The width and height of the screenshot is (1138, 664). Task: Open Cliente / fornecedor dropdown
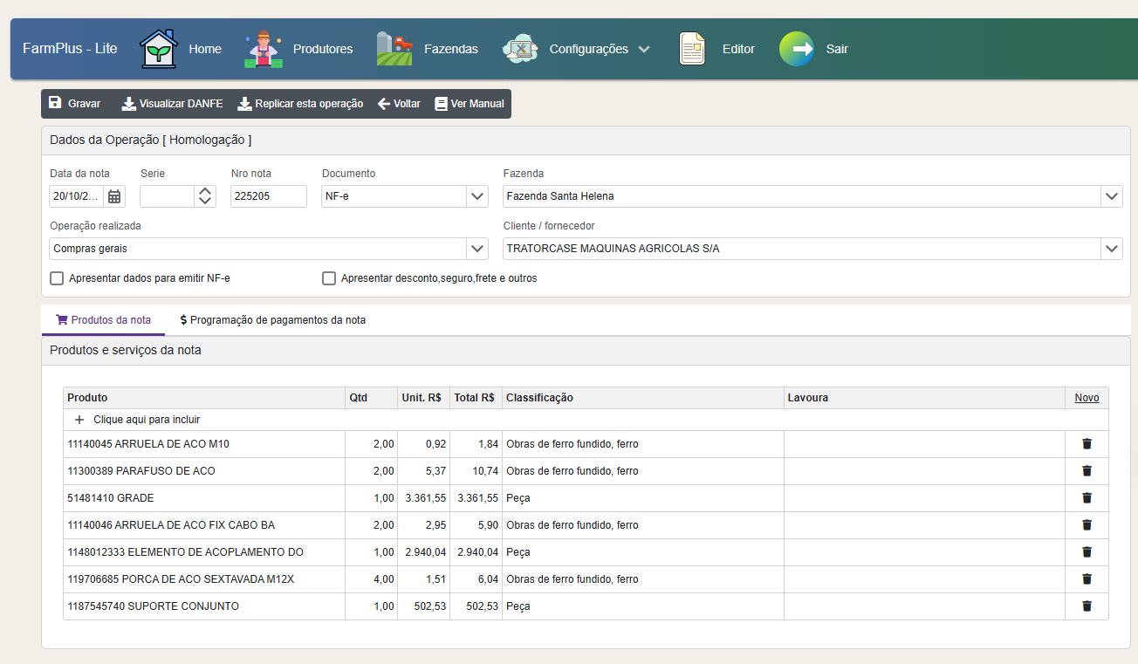tap(1111, 249)
